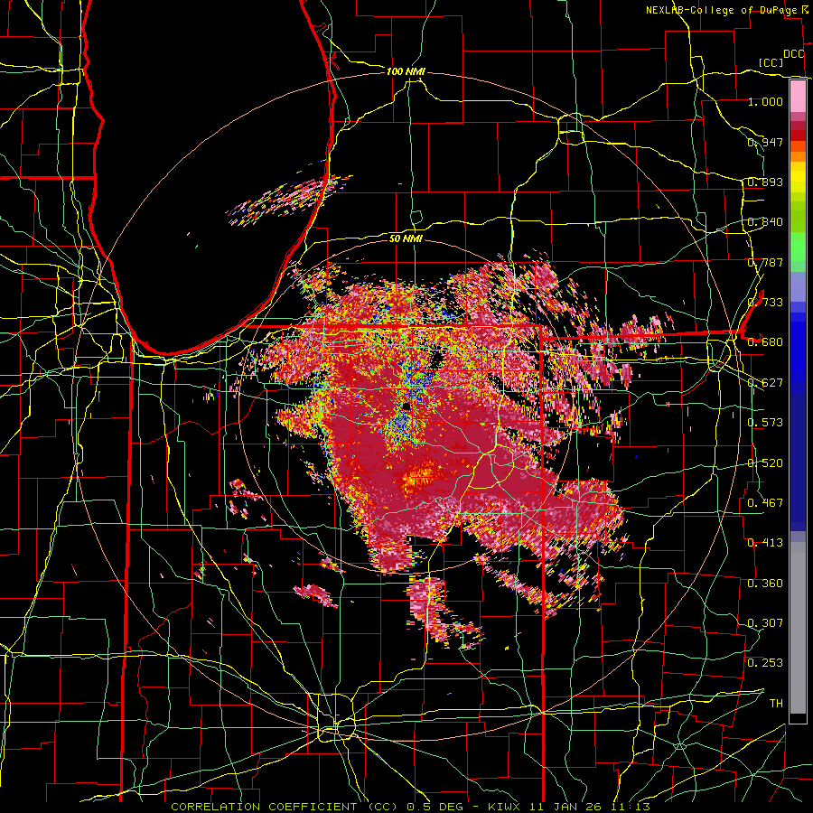This screenshot has height=813, width=813.
Task: Click the 0.787 legend value
Action: [765, 262]
